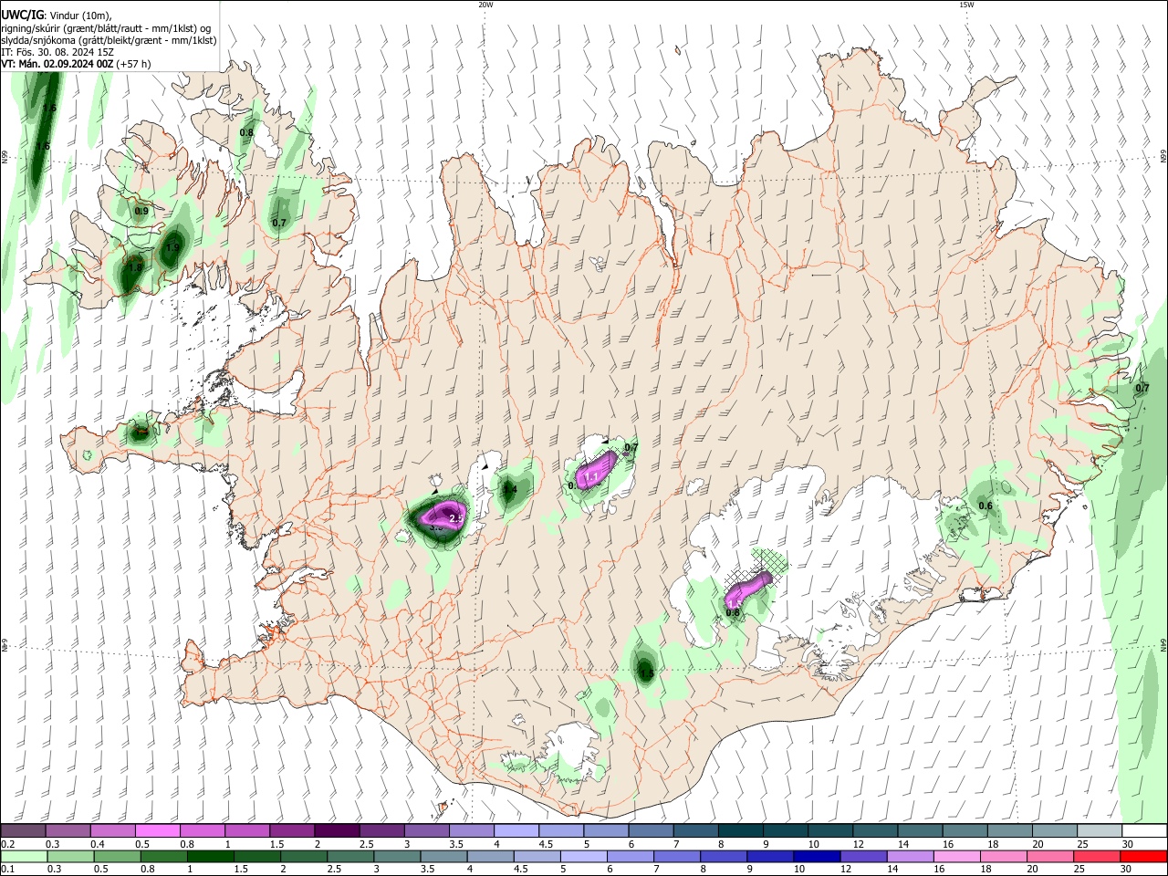Click the '1.4' precipitation value in central Iceland
1168x876 pixels.
pos(510,490)
